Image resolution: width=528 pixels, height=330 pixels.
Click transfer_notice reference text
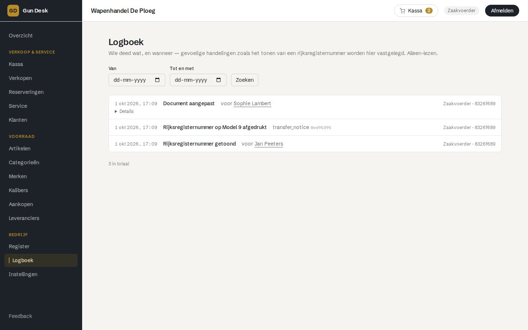pyautogui.click(x=291, y=127)
